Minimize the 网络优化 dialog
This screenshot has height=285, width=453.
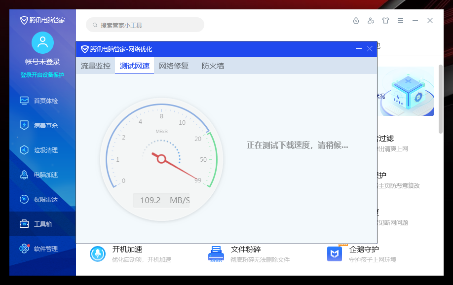(359, 49)
